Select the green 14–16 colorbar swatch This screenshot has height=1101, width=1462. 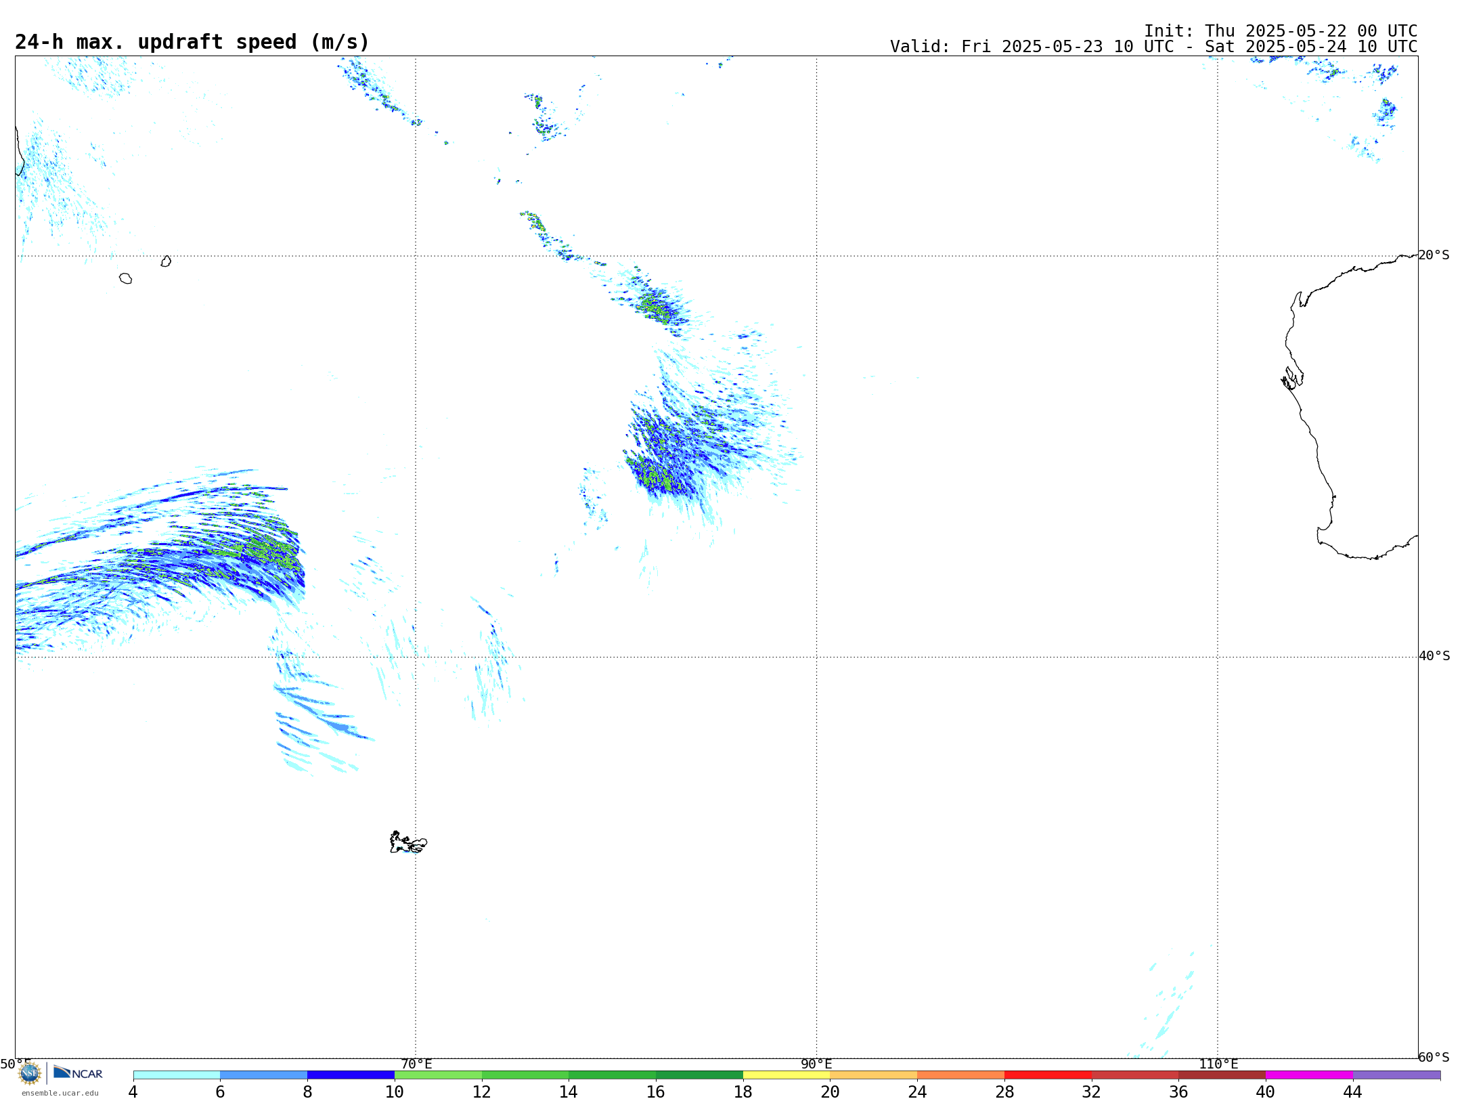tap(613, 1075)
